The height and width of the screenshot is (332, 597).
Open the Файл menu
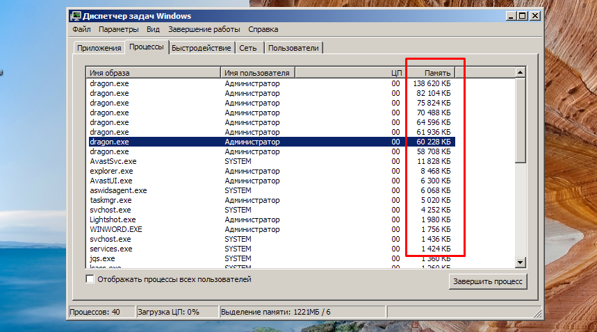click(x=81, y=29)
